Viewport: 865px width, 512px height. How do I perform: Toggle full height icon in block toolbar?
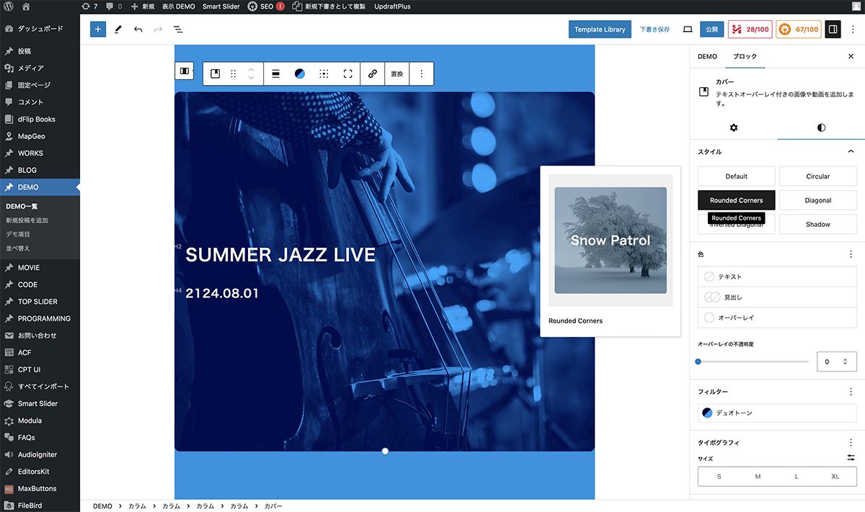348,73
